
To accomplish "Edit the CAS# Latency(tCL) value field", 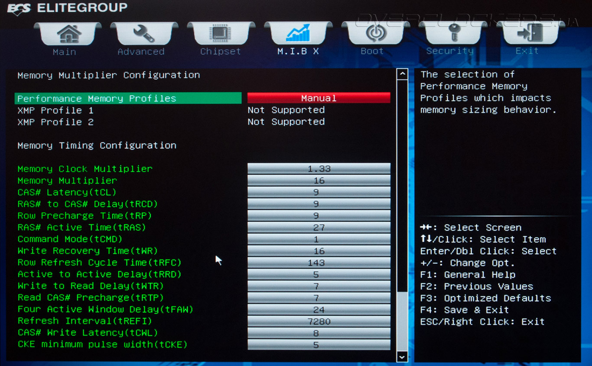I will coord(319,192).
